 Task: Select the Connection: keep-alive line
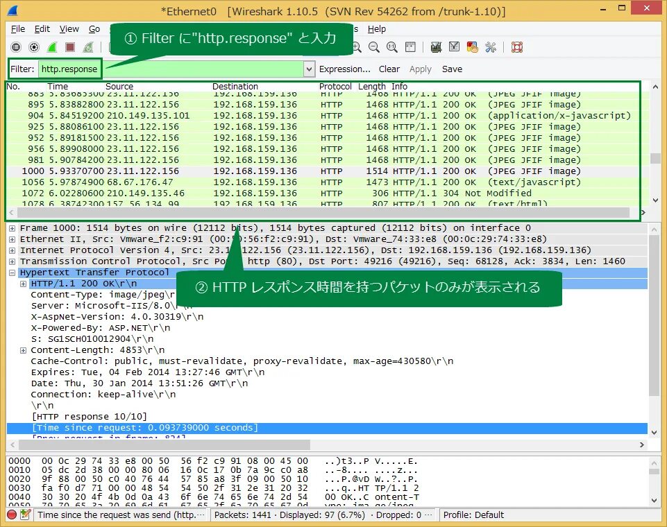103,395
